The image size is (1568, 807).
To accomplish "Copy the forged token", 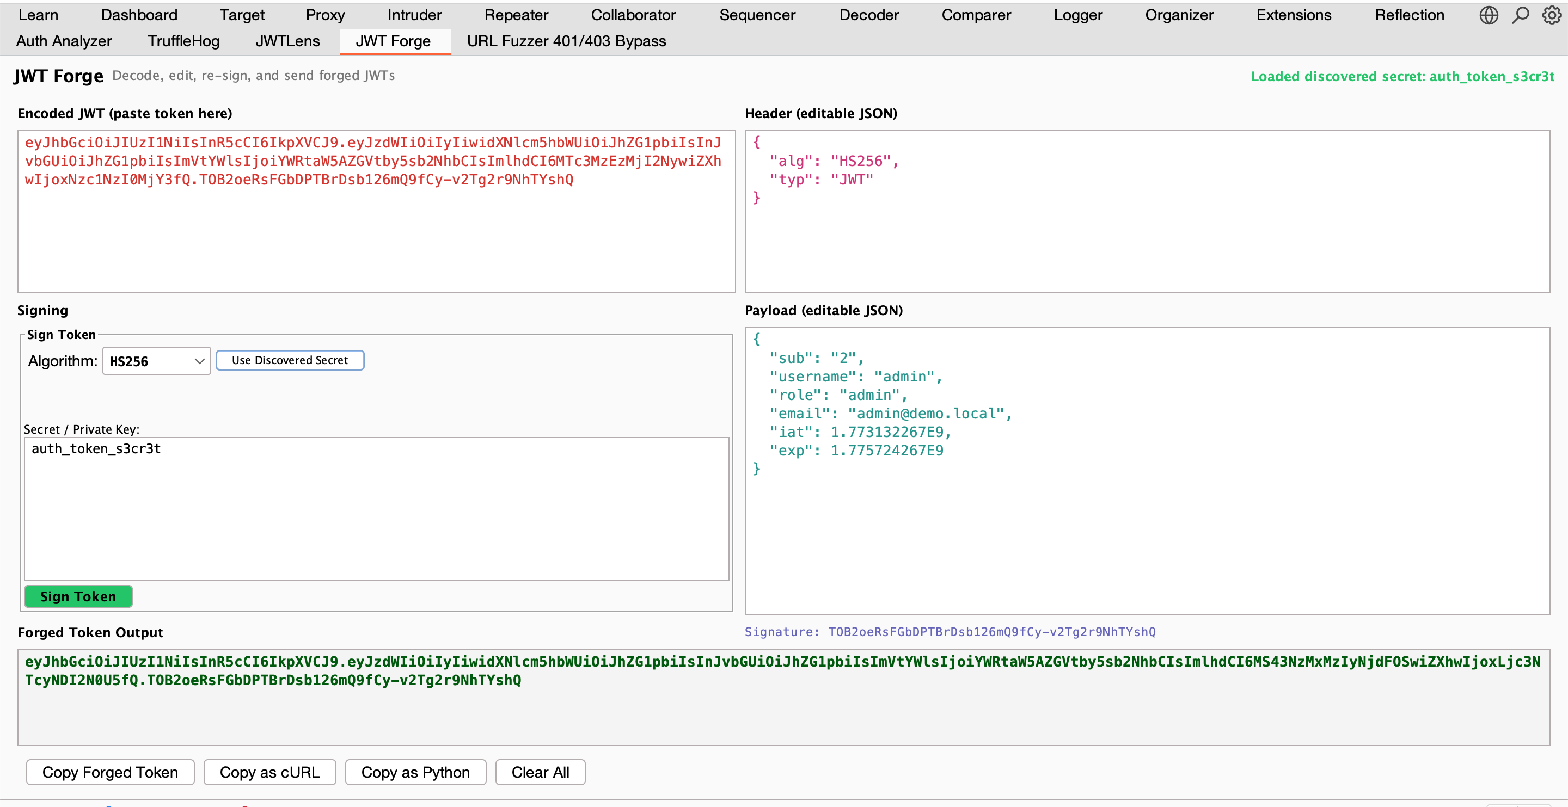I will tap(109, 772).
